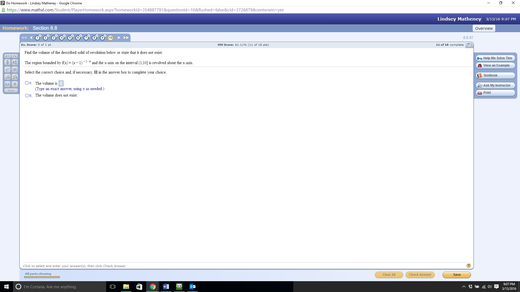The image size is (520, 292).
Task: Open Microsoft Word from the taskbar
Action: [166, 286]
